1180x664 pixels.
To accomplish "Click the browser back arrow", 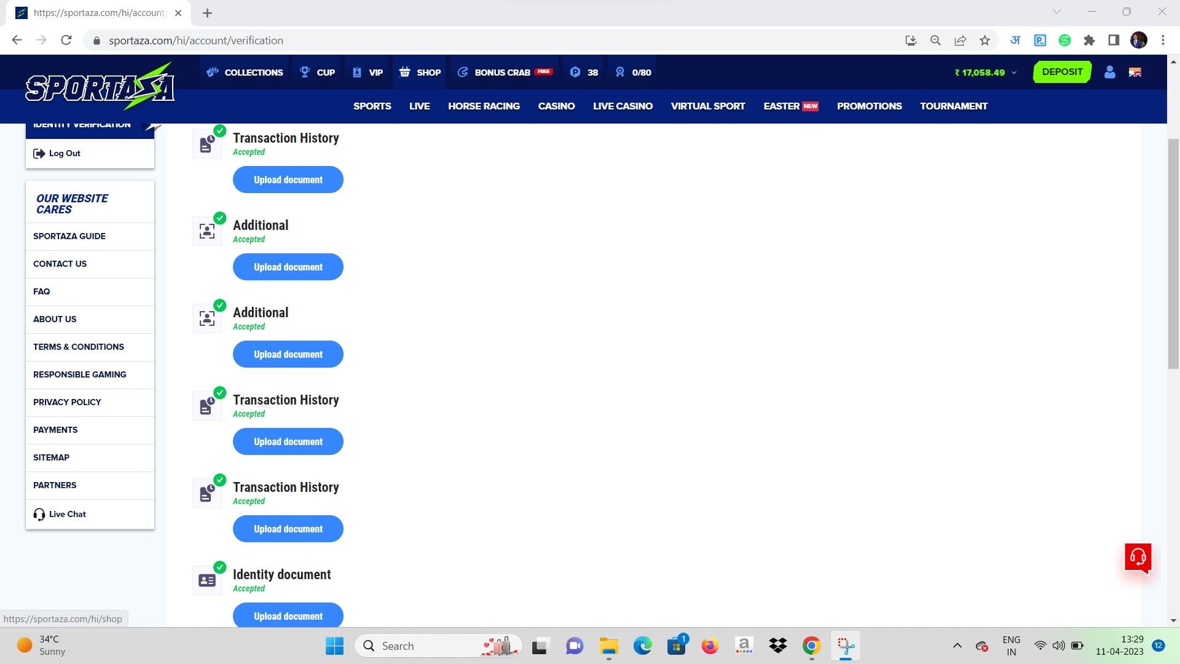I will coord(17,41).
